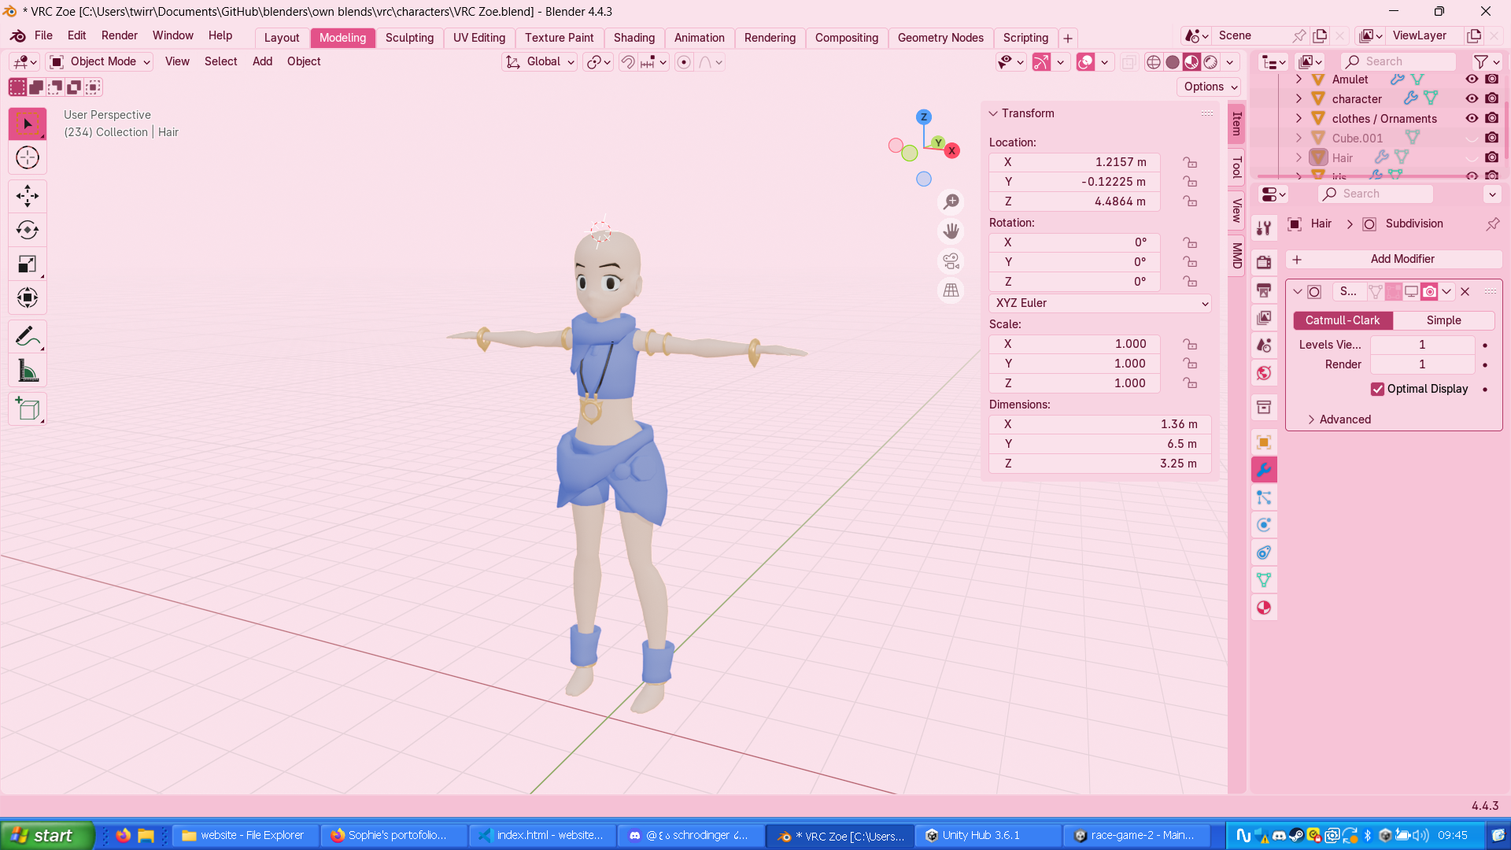Enable material preview viewport shading
The height and width of the screenshot is (850, 1511).
point(1191,62)
